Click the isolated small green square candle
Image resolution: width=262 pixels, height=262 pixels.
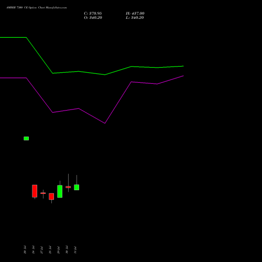pos(26,138)
